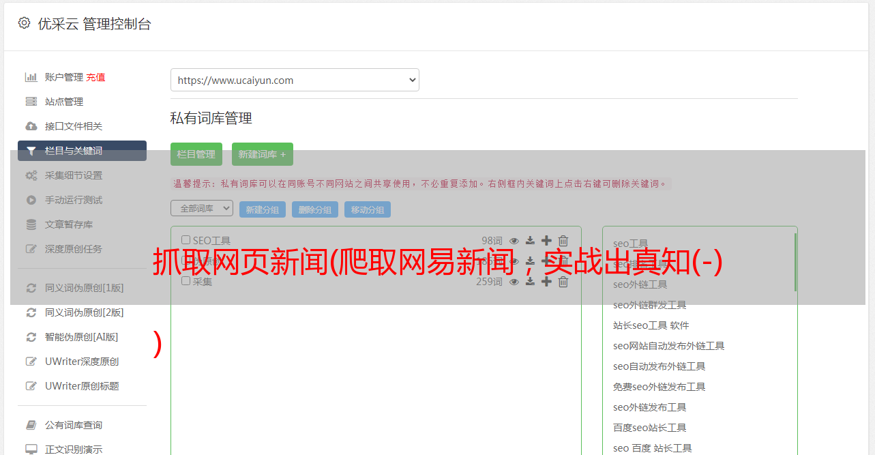Select keyword 'seo自动发布外链工具' in the list

(659, 366)
